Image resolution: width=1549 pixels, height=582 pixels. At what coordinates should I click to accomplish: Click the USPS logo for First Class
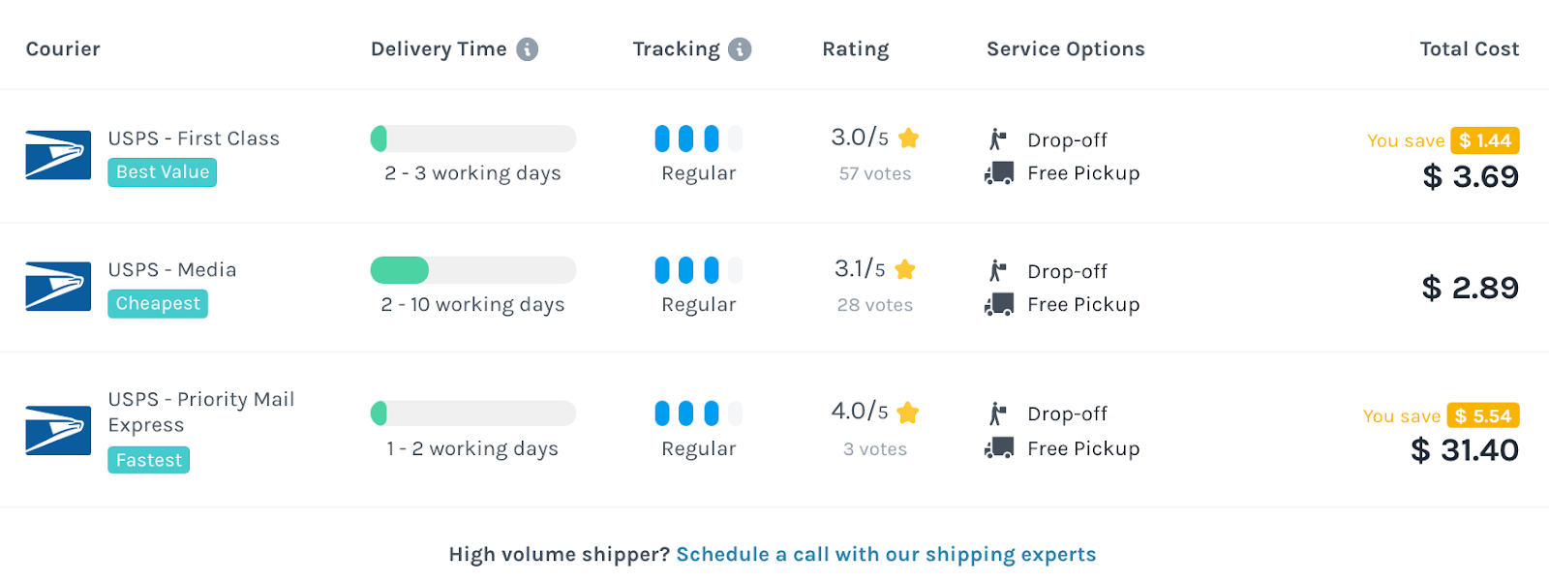pyautogui.click(x=58, y=155)
